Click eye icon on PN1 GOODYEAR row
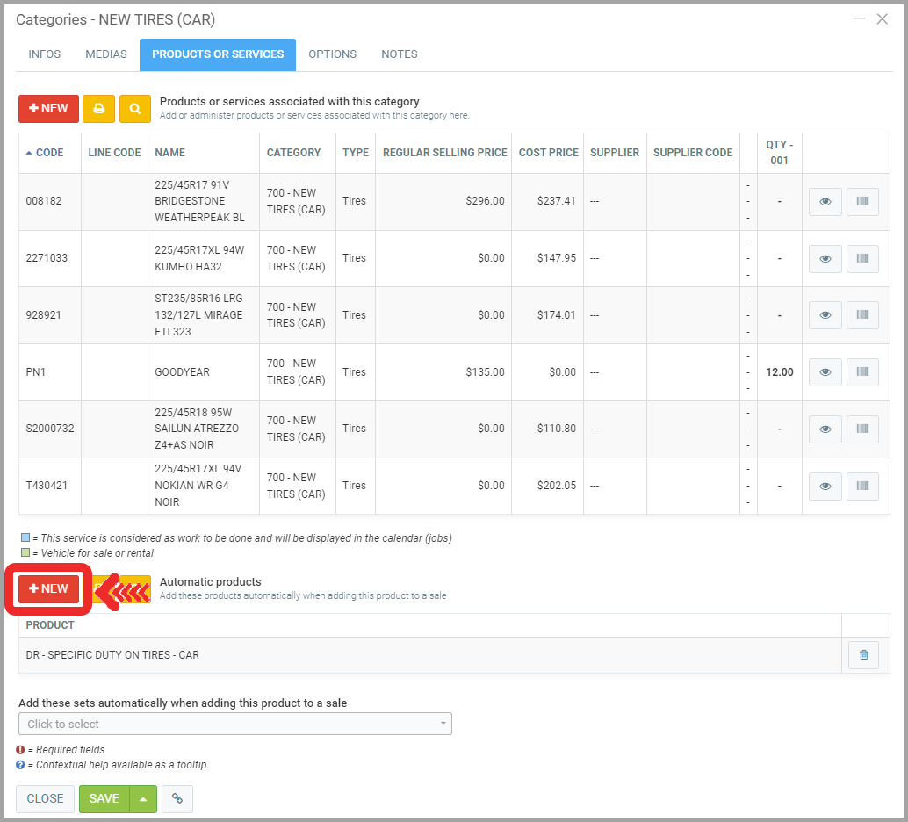 (825, 372)
